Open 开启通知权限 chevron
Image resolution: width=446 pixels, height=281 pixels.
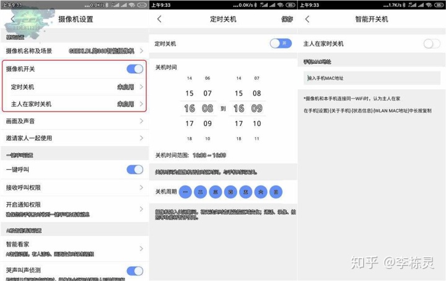click(141, 209)
